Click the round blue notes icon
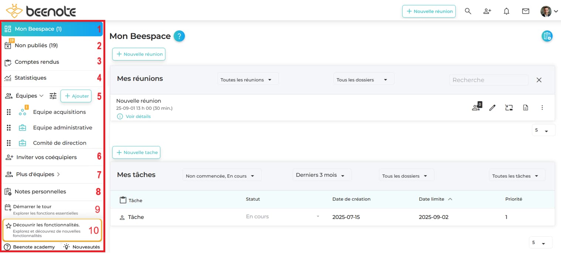 pyautogui.click(x=547, y=36)
